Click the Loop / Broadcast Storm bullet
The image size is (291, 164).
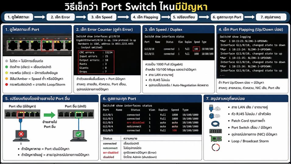[x=250, y=141]
